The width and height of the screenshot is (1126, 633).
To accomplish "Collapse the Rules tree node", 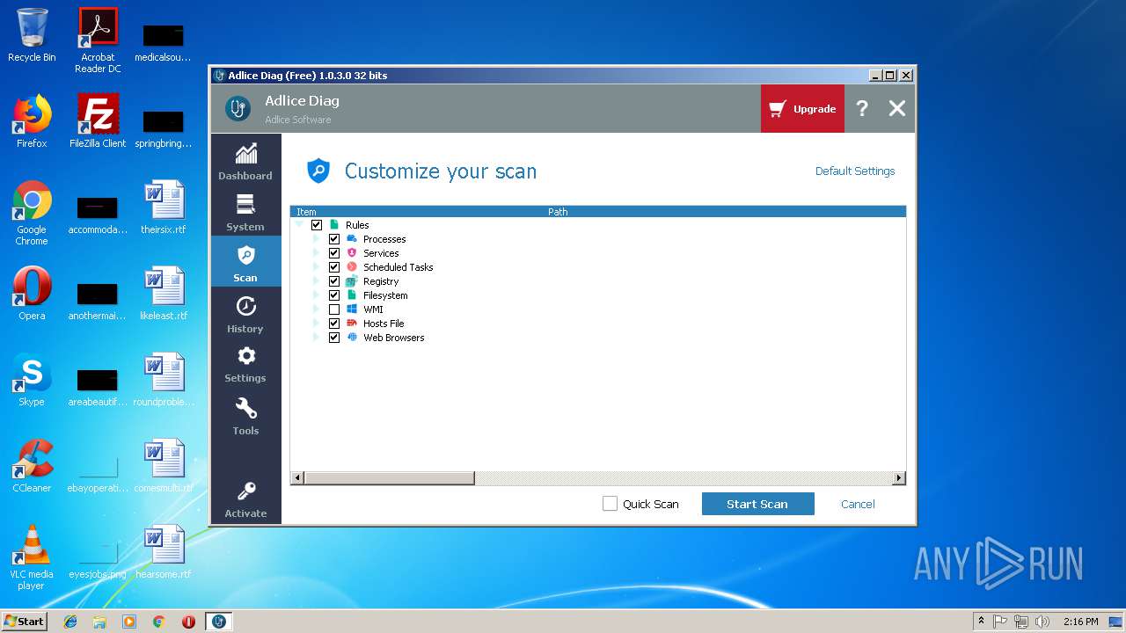I will click(x=300, y=225).
